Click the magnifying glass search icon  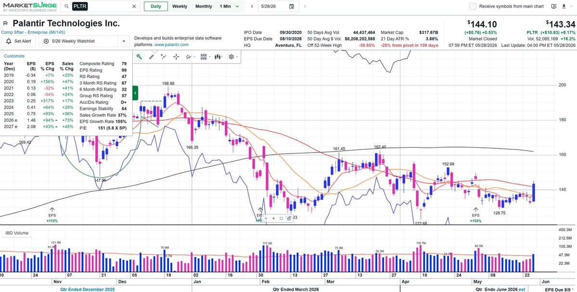(66, 6)
